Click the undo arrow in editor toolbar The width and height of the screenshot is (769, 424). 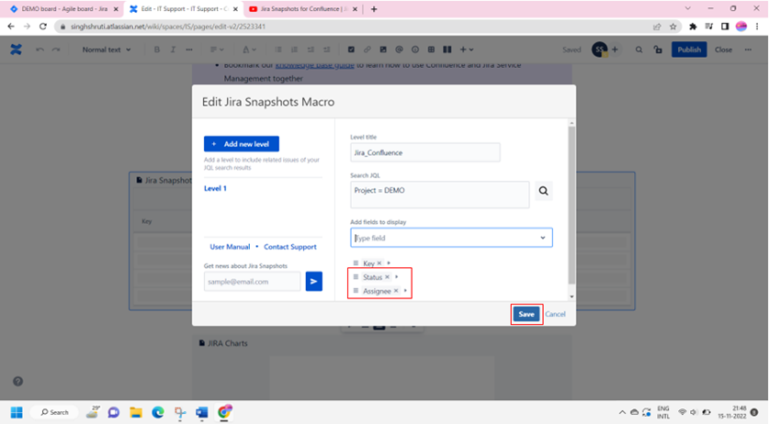[40, 50]
